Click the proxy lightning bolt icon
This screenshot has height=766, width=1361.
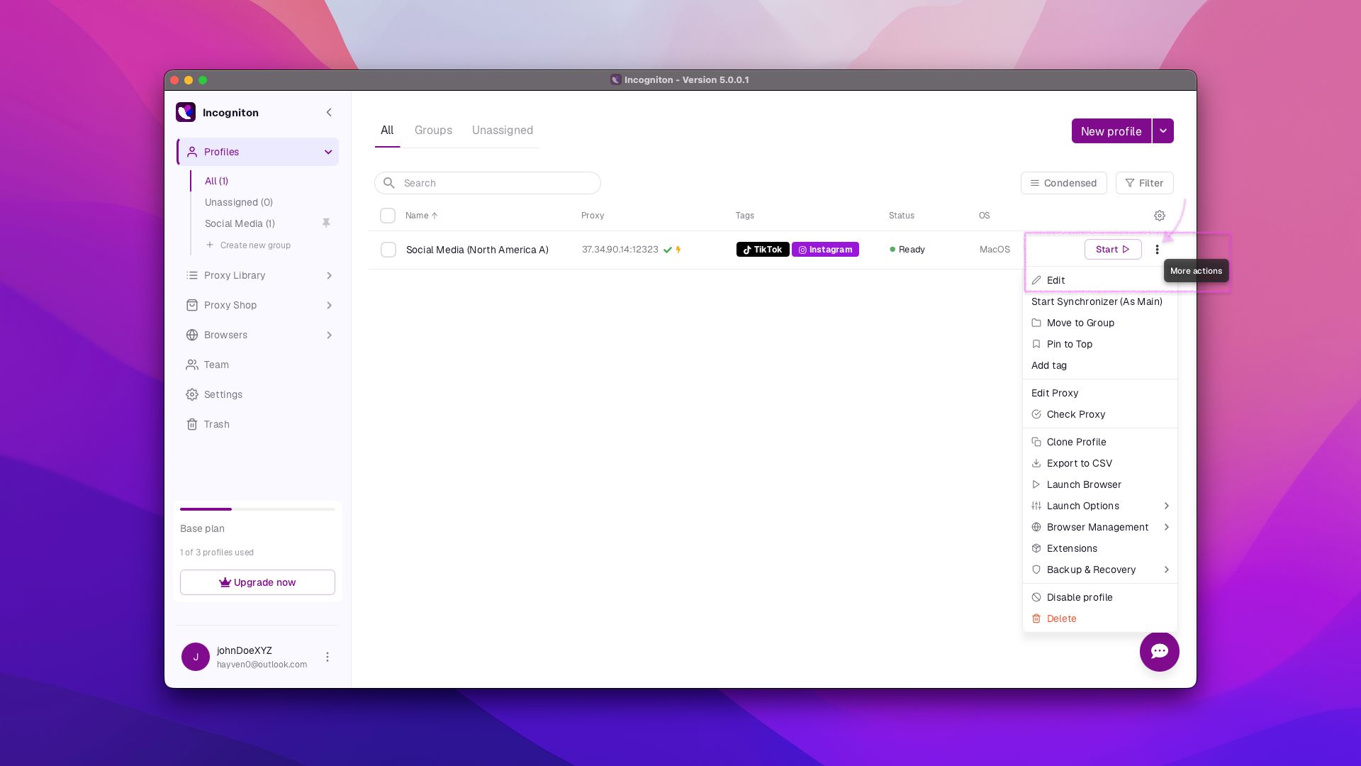click(678, 250)
